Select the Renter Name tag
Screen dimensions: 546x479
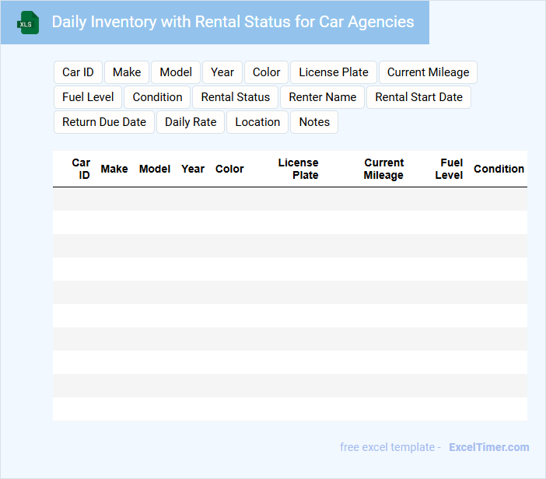coord(322,97)
